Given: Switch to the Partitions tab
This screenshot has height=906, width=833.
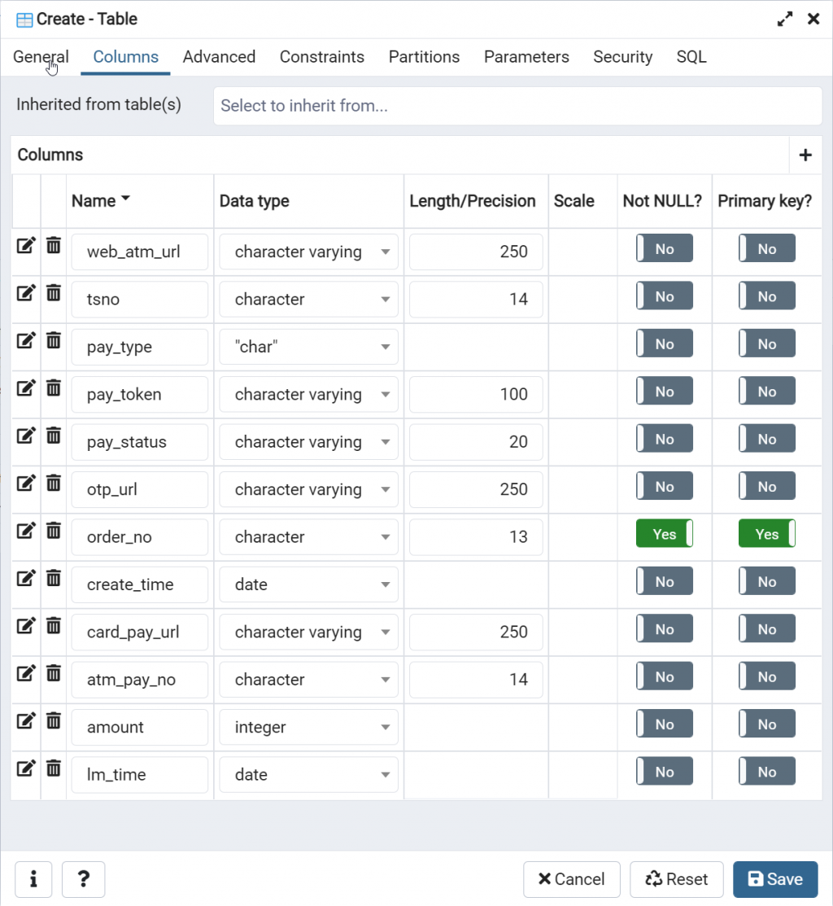Looking at the screenshot, I should point(424,57).
